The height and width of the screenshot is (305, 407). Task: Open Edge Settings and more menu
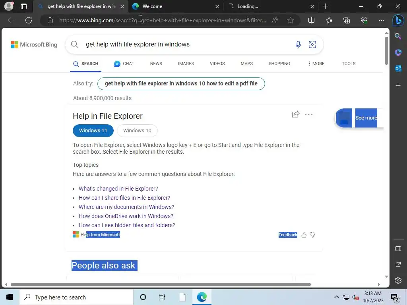[x=381, y=20]
